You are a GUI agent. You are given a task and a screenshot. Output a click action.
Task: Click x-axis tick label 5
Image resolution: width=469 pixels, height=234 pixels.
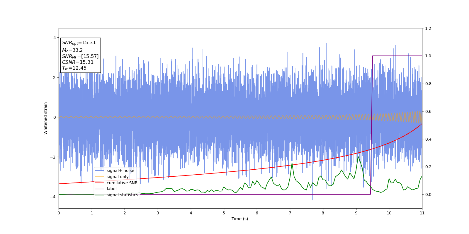pyautogui.click(x=224, y=213)
